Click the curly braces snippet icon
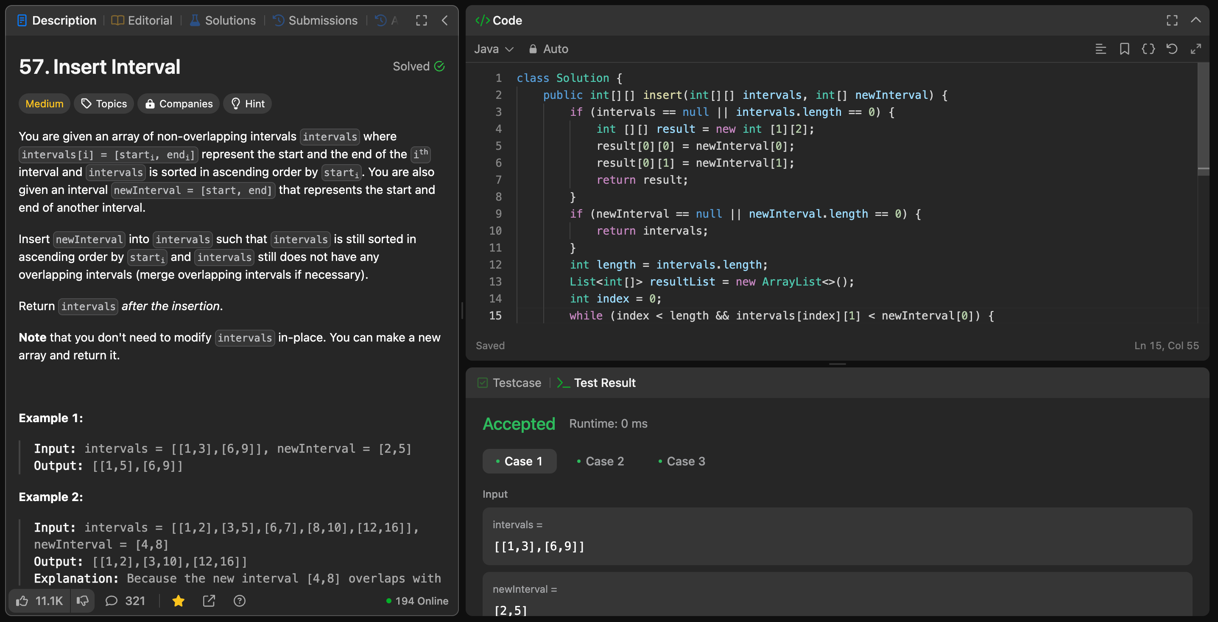The width and height of the screenshot is (1218, 622). point(1148,49)
